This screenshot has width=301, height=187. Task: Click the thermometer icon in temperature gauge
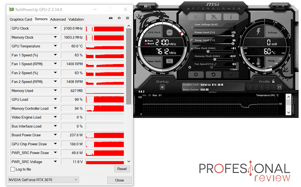pos(258,62)
